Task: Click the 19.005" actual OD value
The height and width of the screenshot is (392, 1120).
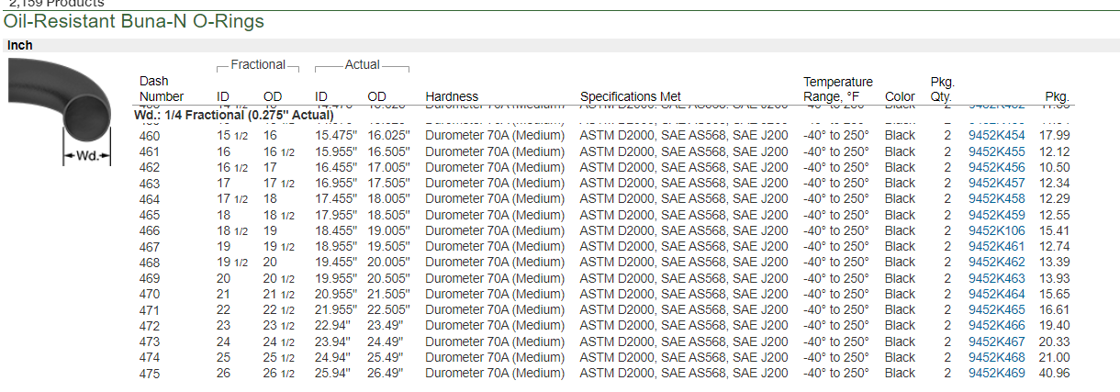Action: coord(387,230)
